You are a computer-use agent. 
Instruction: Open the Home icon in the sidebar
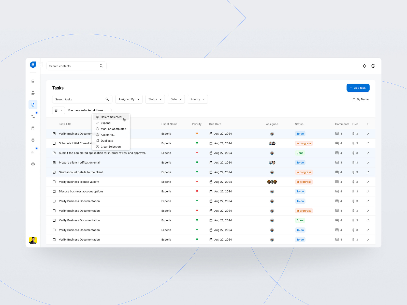pos(33,81)
